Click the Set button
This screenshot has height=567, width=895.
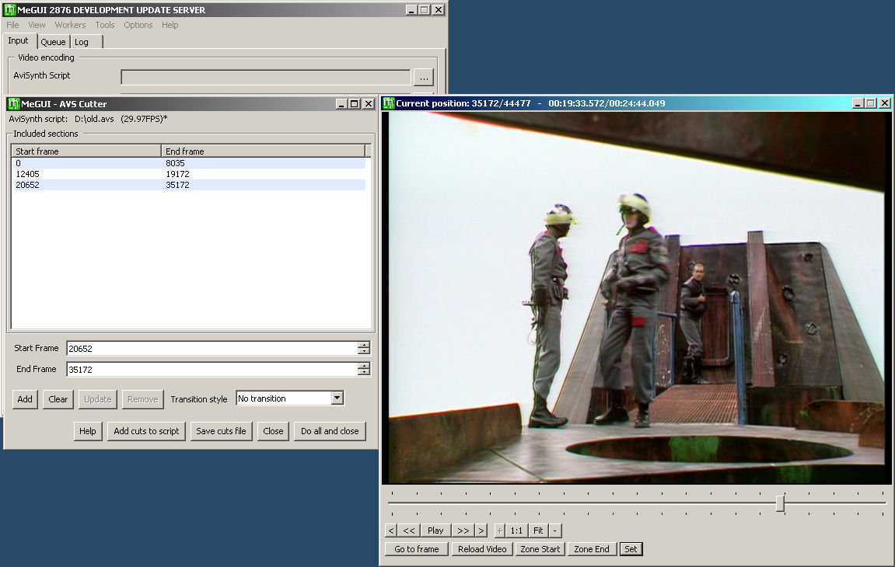tap(631, 549)
